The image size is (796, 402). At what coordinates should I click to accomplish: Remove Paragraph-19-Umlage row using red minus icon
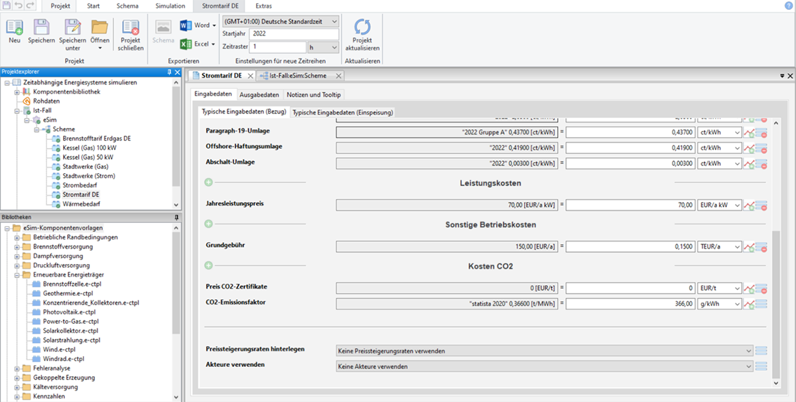tap(761, 133)
